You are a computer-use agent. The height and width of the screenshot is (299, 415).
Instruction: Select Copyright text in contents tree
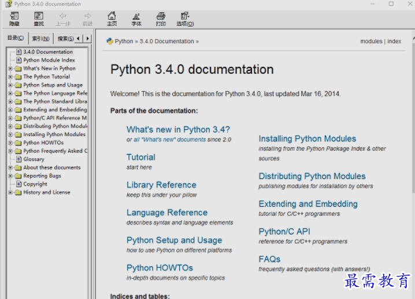[x=35, y=184]
